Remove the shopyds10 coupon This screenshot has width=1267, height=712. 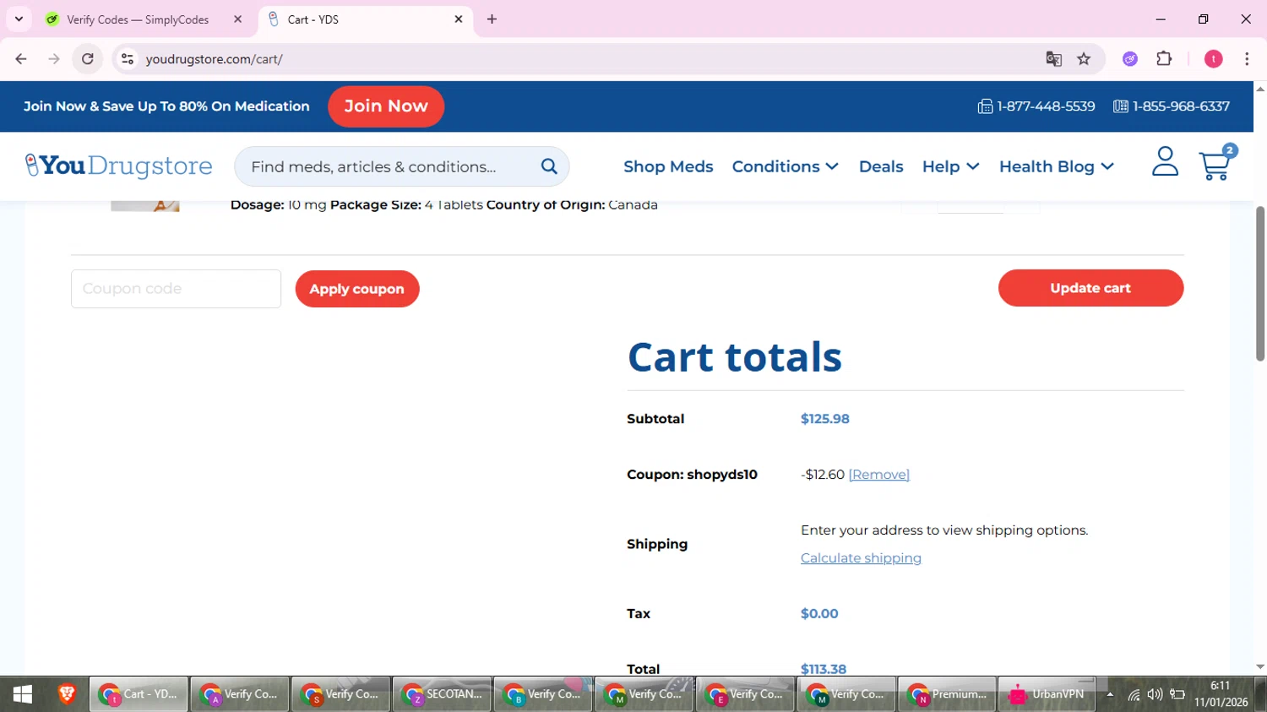pos(878,475)
